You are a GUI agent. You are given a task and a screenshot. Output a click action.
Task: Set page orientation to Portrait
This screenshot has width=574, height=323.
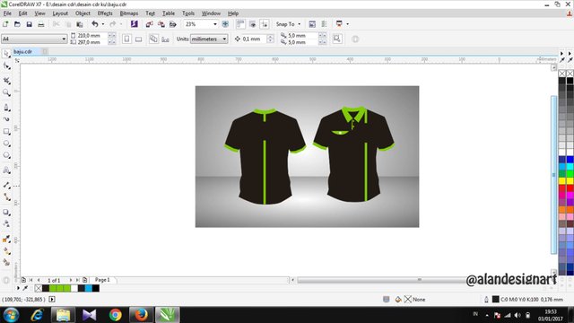tap(126, 39)
